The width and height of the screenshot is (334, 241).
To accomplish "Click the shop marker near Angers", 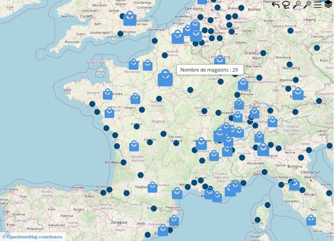I will [135, 99].
